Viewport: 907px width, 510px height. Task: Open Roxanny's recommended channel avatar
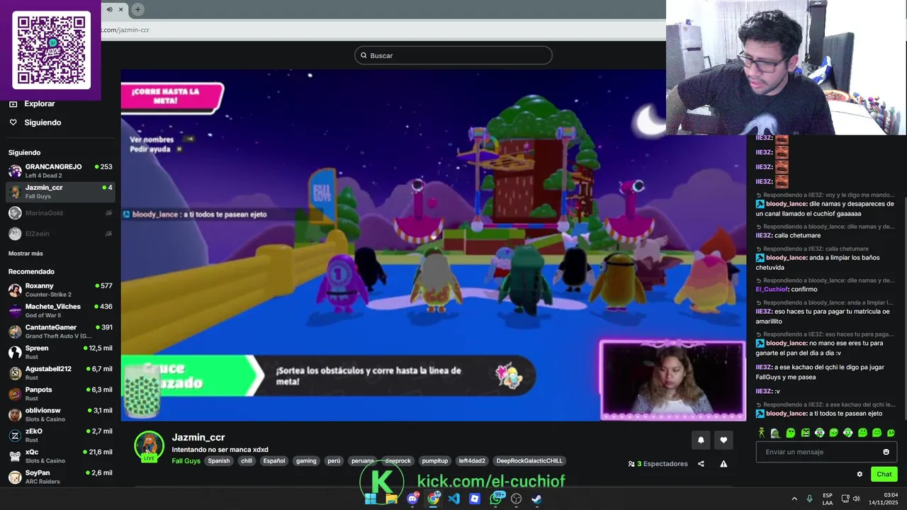[x=15, y=290]
